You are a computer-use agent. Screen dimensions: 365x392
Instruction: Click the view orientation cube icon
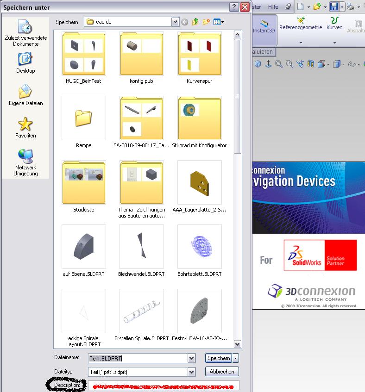258,64
